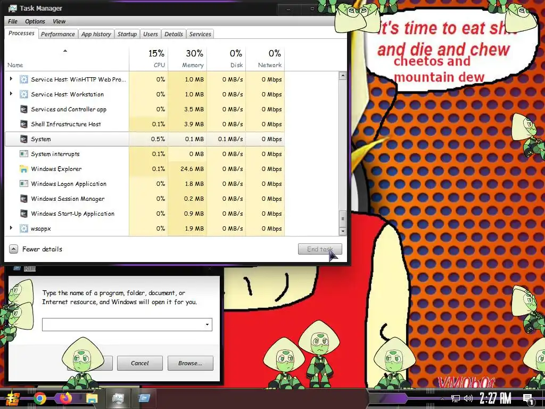
Task: Click the System process icon
Action: point(23,139)
